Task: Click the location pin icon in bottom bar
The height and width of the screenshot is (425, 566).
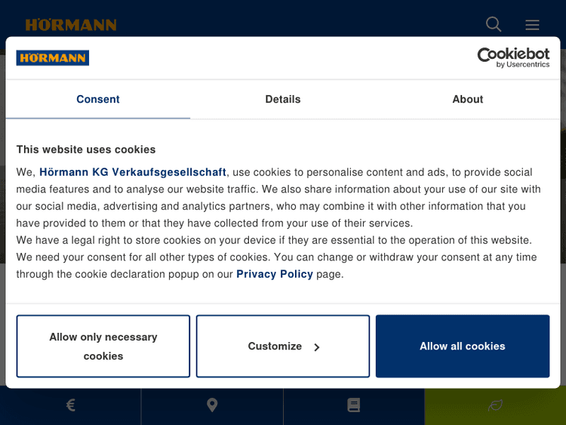Action: pyautogui.click(x=212, y=405)
